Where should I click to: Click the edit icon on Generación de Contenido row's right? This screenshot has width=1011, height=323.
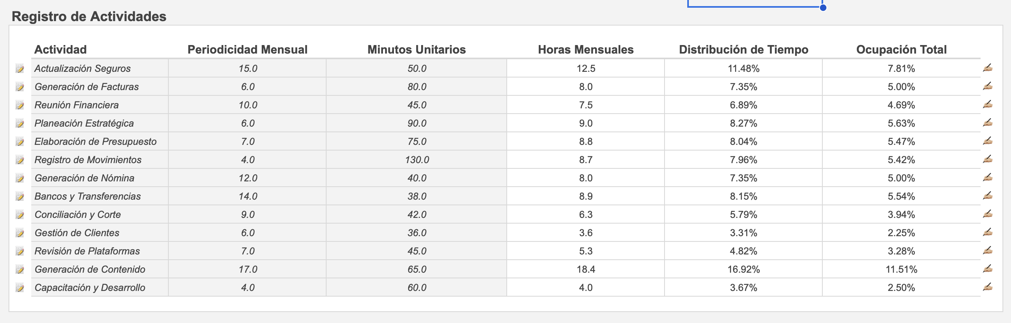tap(987, 269)
